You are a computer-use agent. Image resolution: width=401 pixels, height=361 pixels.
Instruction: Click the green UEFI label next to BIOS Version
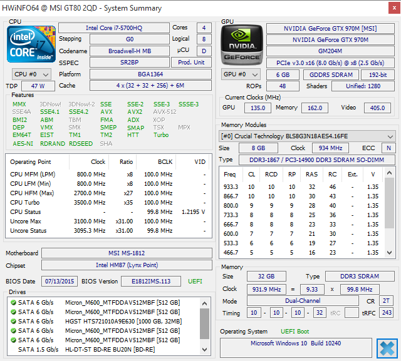coord(195,282)
